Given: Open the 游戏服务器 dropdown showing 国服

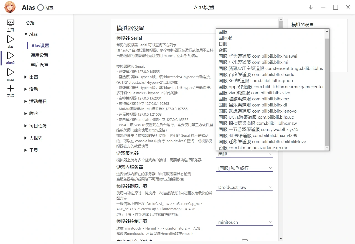Looking at the screenshot, I should 244,154.
